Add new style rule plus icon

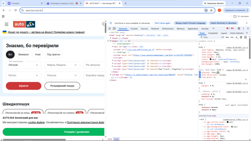click(237, 37)
